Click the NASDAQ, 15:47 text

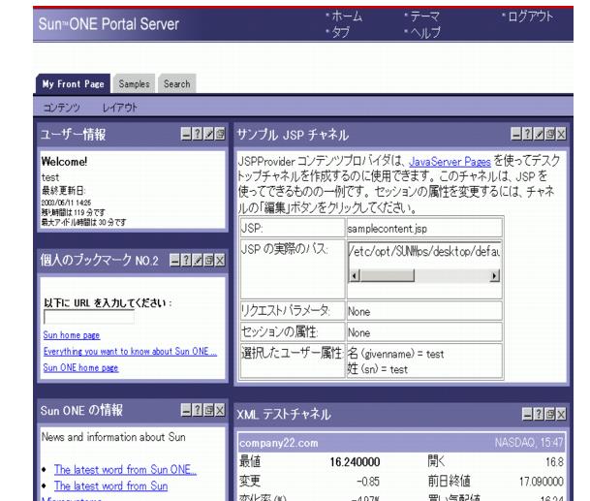pos(529,443)
